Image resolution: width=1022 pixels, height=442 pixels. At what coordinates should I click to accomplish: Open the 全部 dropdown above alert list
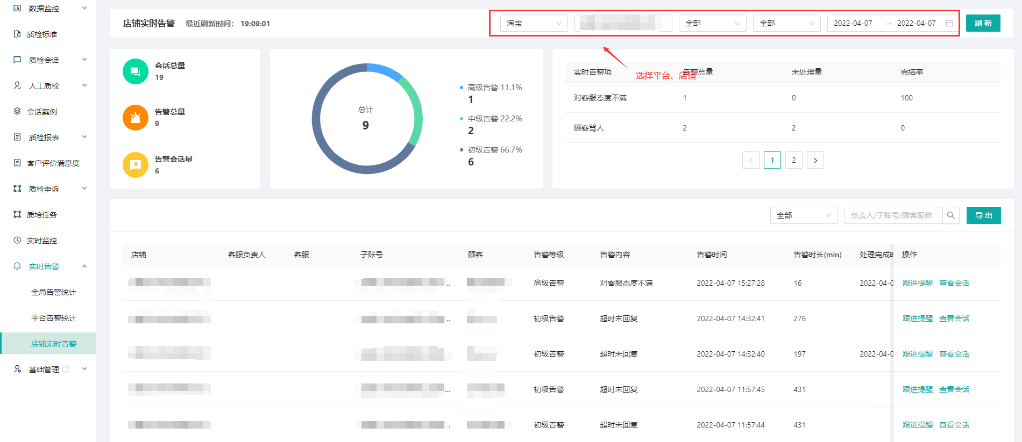804,215
